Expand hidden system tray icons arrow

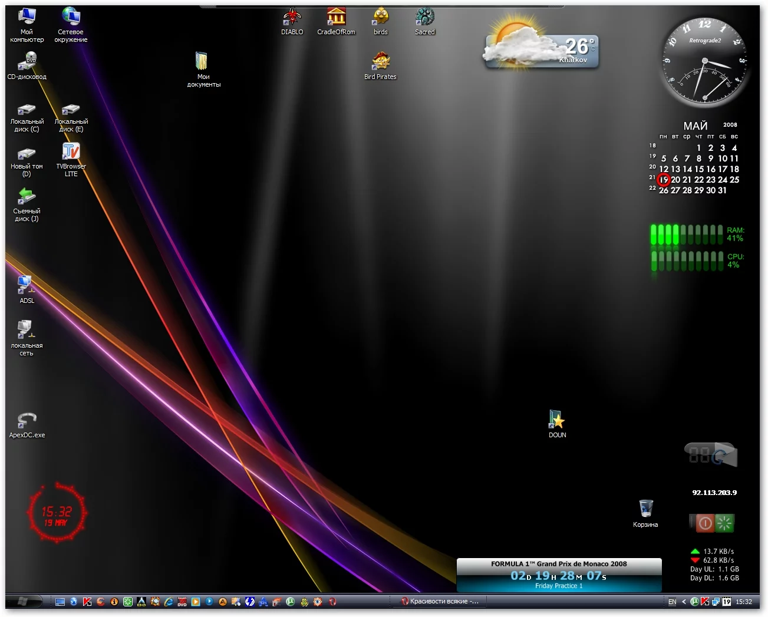684,602
